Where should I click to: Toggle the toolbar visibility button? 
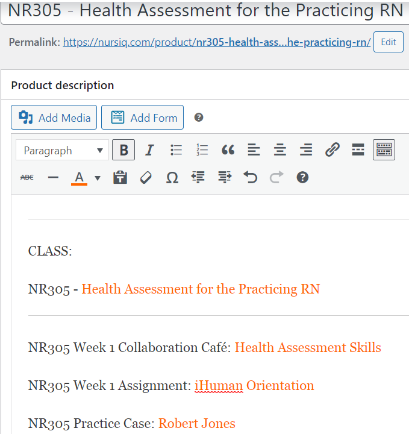point(384,150)
